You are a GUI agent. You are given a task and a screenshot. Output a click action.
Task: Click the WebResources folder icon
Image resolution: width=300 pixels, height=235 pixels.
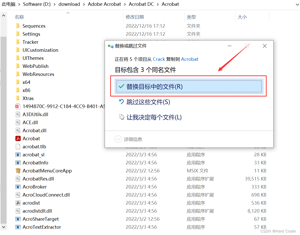(x=18, y=74)
